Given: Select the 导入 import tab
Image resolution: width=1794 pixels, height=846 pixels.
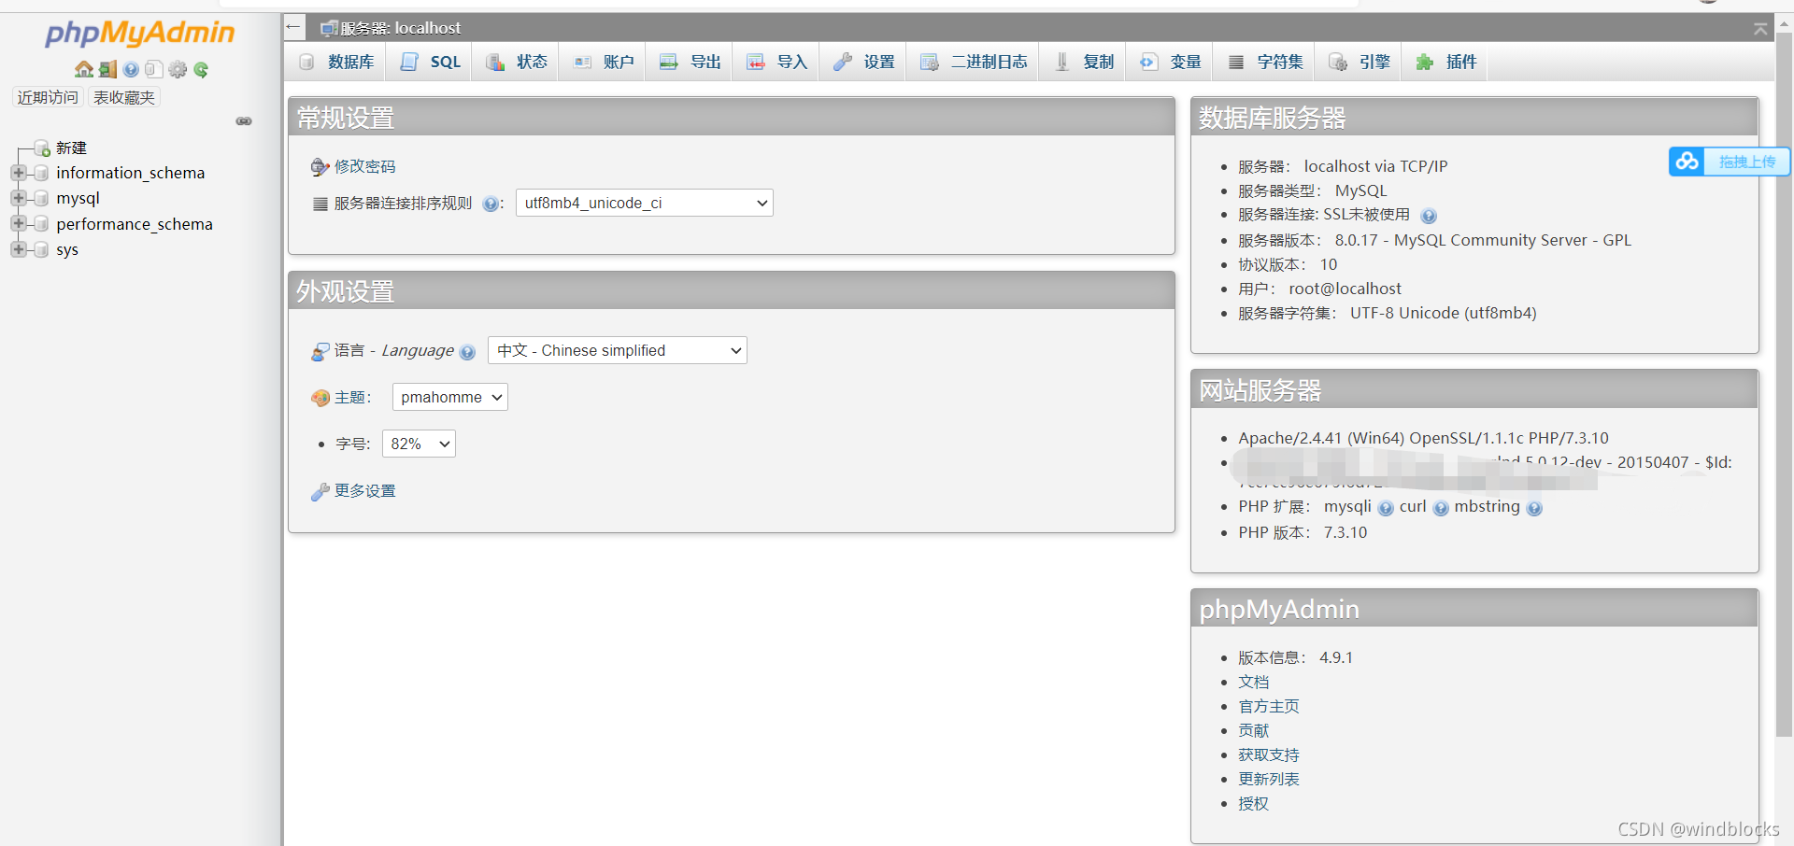Looking at the screenshot, I should tap(777, 62).
